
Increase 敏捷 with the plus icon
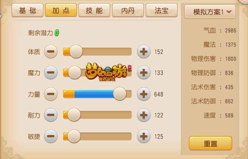[x=144, y=136]
